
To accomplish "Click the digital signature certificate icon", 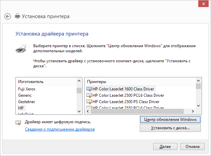I will tap(18, 123).
